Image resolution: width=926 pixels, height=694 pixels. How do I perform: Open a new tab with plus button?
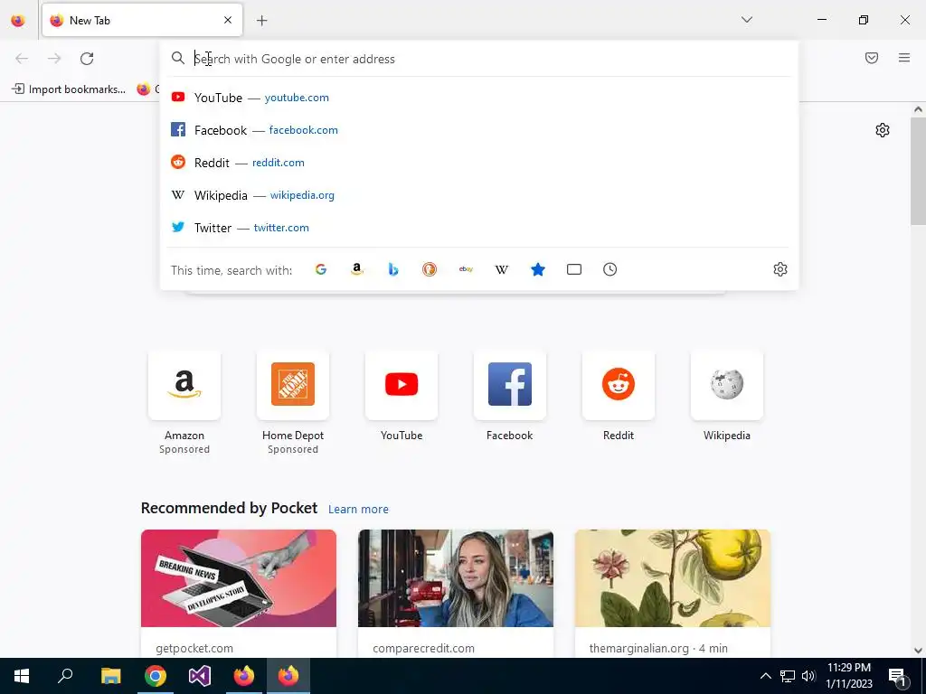tap(261, 21)
